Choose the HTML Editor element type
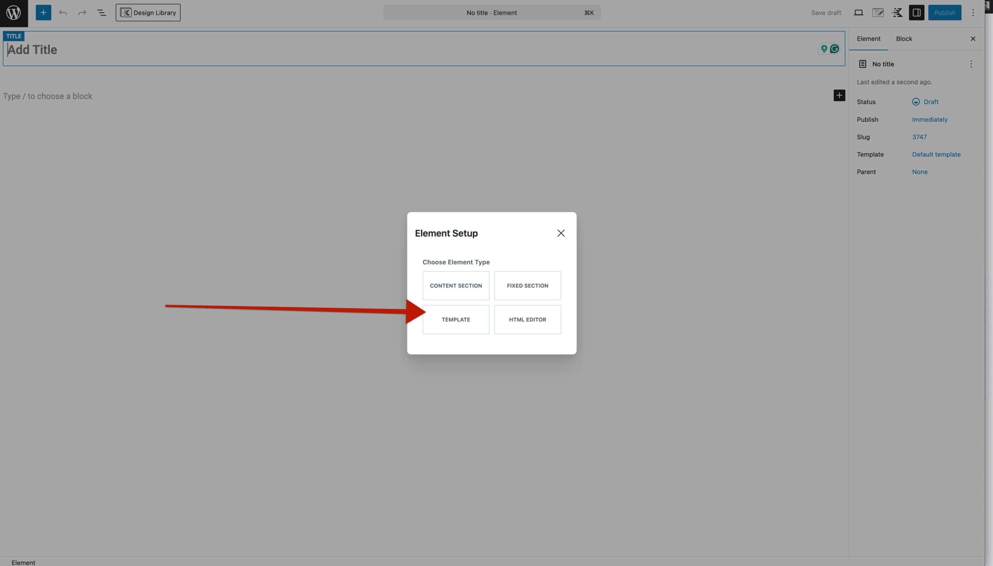The image size is (993, 566). tap(527, 320)
